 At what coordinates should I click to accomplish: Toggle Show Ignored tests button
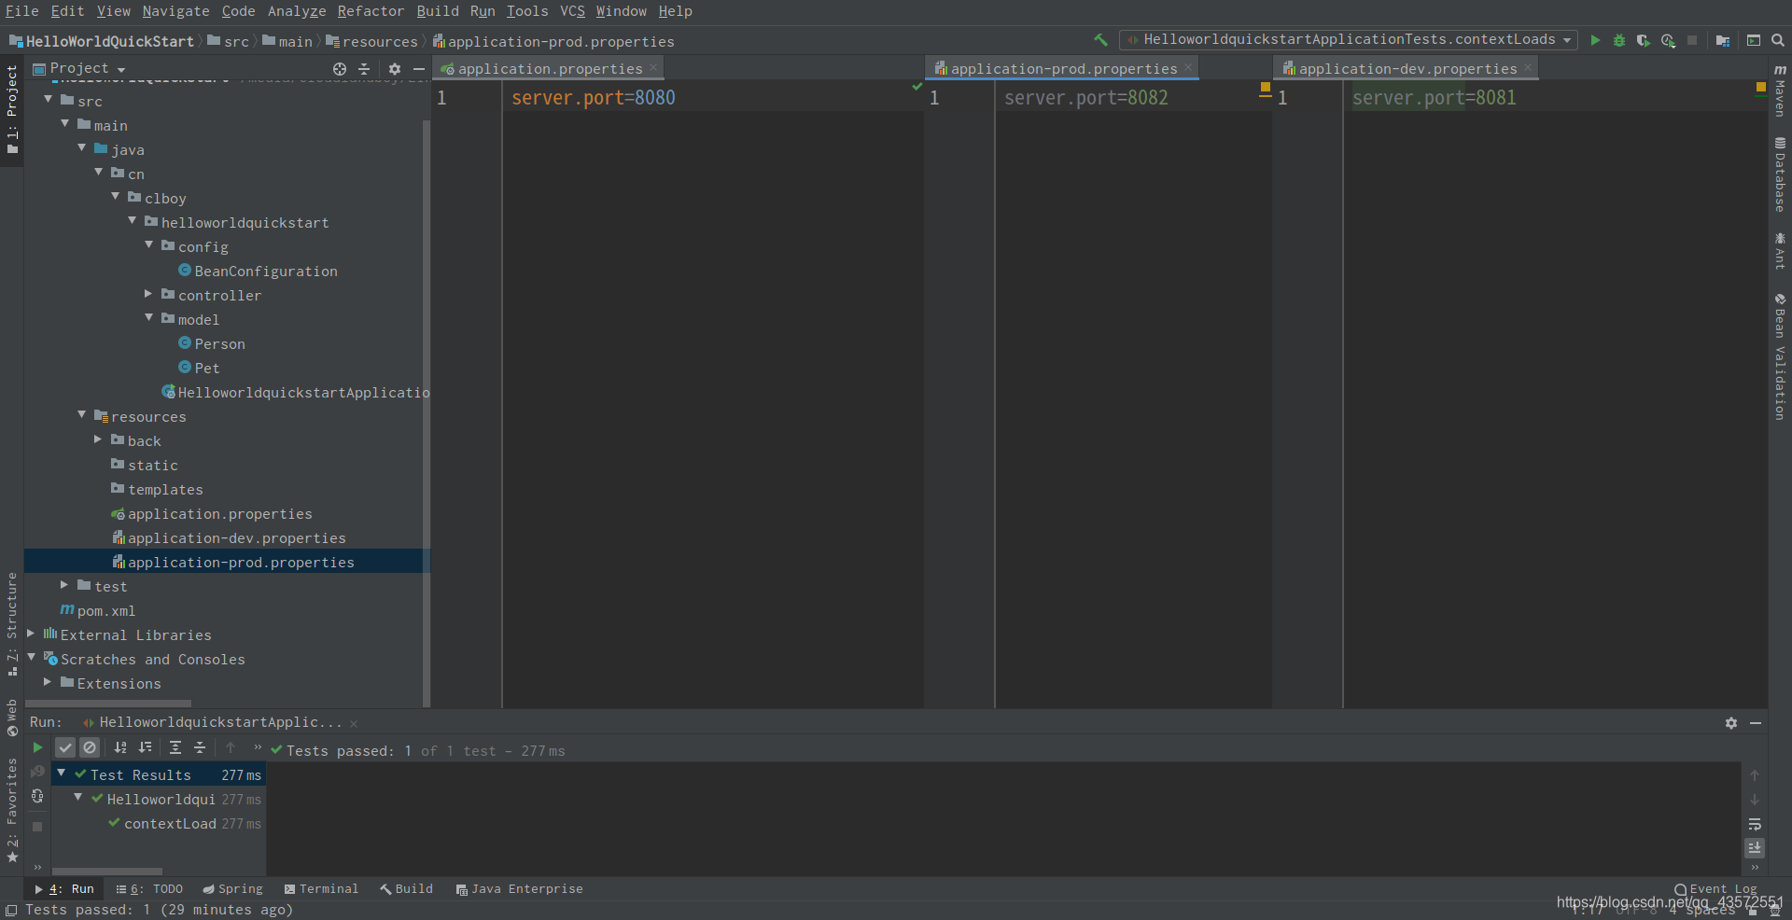[90, 747]
